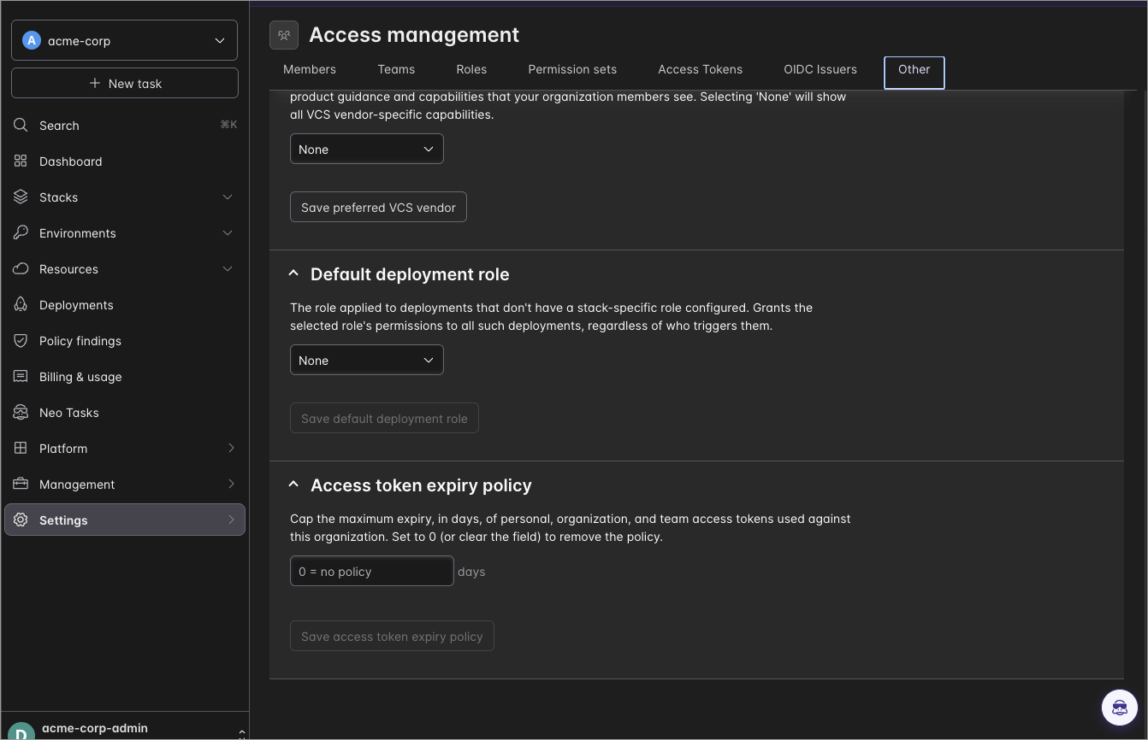Expand the Stacks sidebar menu chevron
Screen dimensions: 1148x740
228,197
